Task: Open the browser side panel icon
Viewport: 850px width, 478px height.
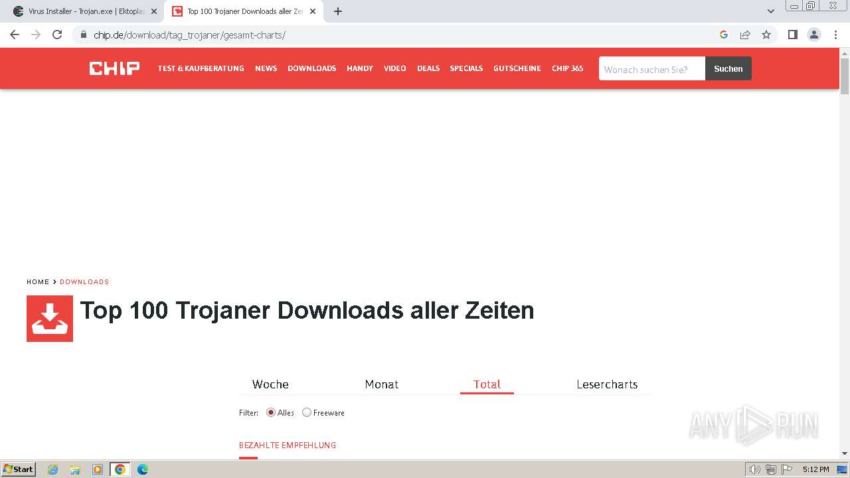Action: click(x=792, y=35)
